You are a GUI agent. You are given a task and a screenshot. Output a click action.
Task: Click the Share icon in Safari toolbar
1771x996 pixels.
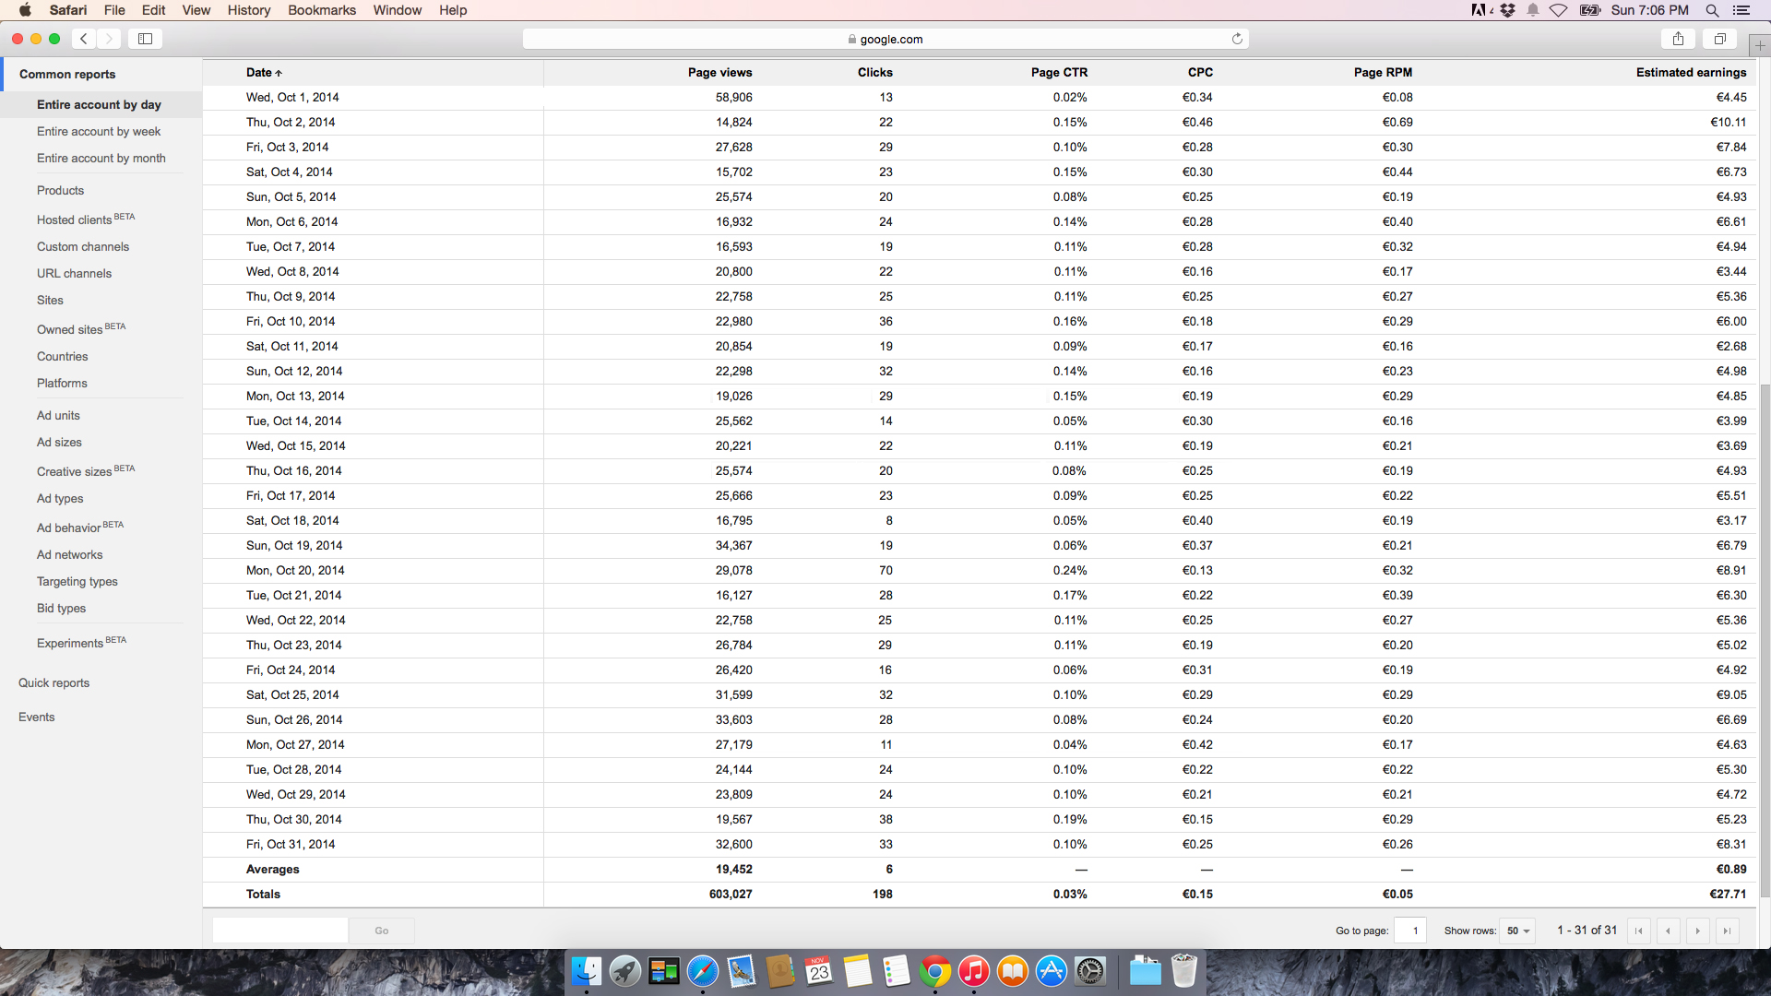1678,39
